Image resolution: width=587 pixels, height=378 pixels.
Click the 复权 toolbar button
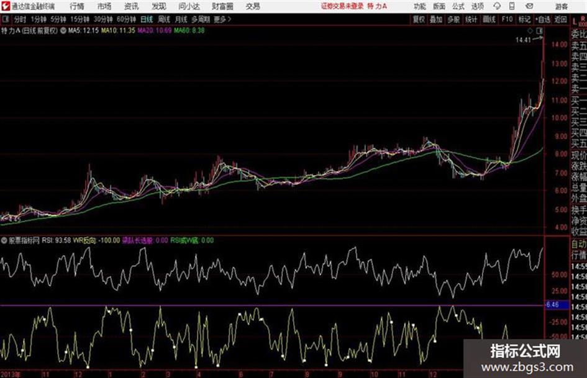tap(419, 19)
